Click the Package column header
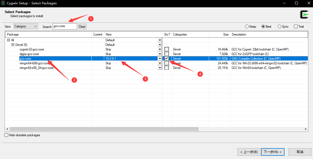This screenshot has height=159, width=313. click(x=48, y=34)
